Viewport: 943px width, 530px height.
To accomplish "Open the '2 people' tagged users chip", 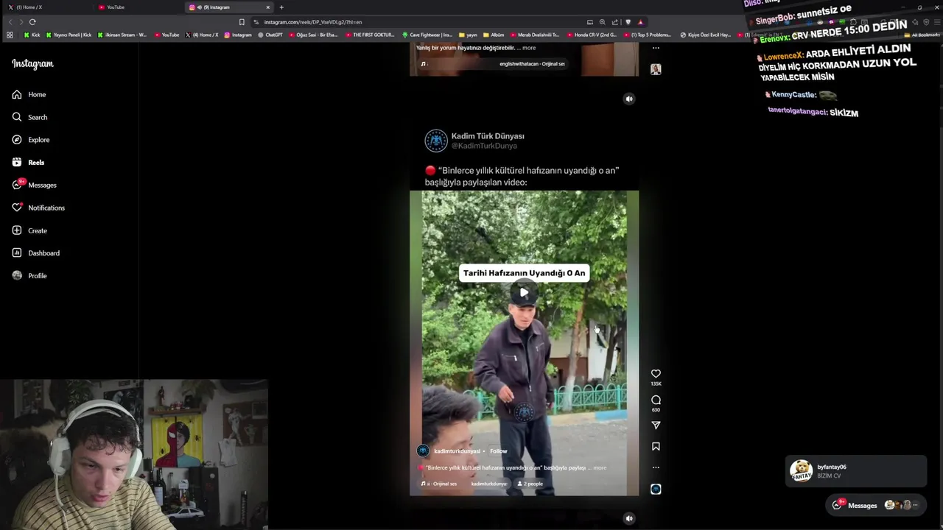I will coord(530,484).
